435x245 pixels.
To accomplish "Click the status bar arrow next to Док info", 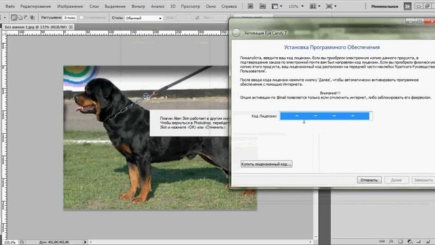I will point(85,242).
